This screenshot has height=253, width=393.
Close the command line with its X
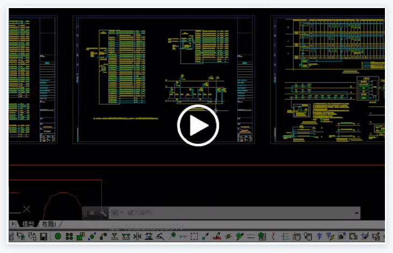[92, 213]
